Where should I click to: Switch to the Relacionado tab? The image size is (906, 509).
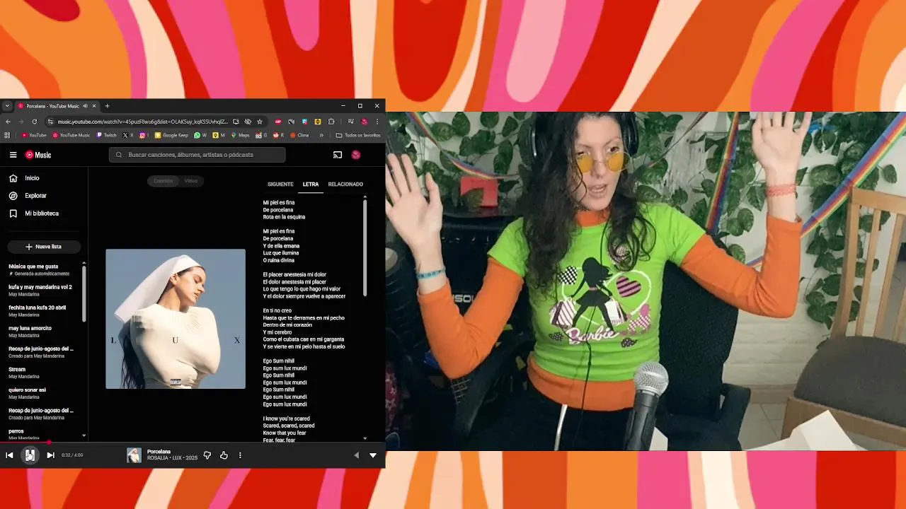(345, 185)
